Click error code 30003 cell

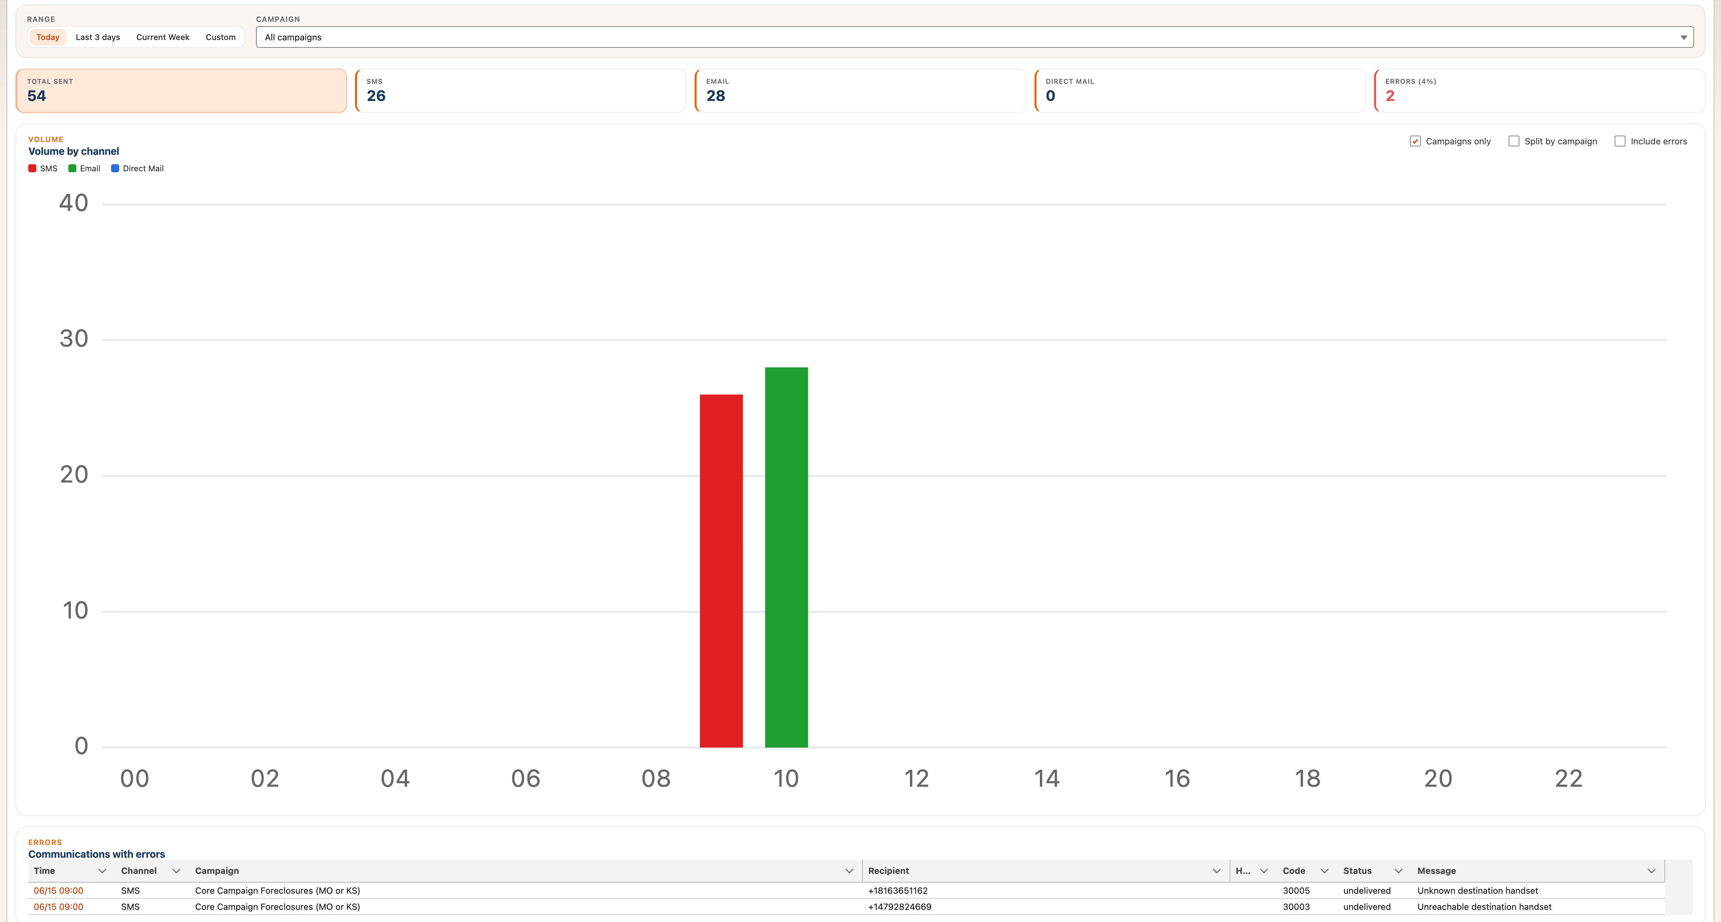coord(1296,907)
